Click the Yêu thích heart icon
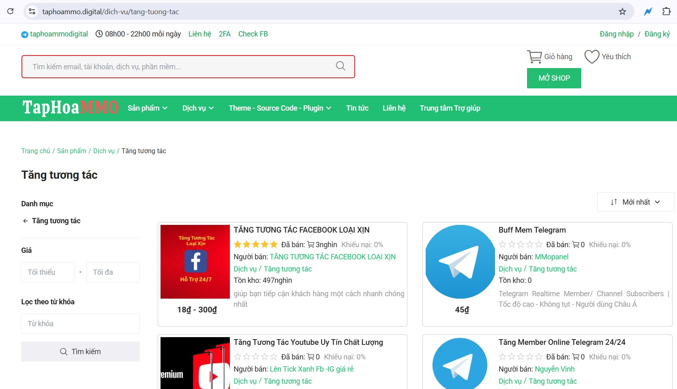Image resolution: width=677 pixels, height=389 pixels. (591, 56)
